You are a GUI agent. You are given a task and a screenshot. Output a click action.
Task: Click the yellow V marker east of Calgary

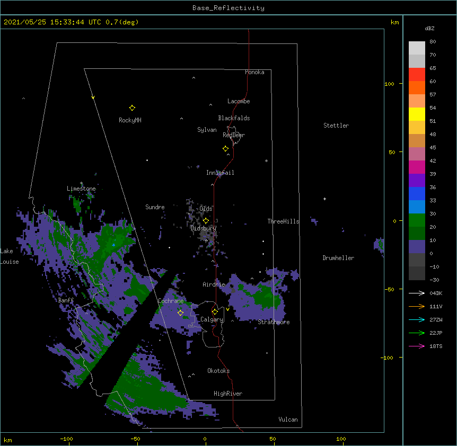click(227, 309)
